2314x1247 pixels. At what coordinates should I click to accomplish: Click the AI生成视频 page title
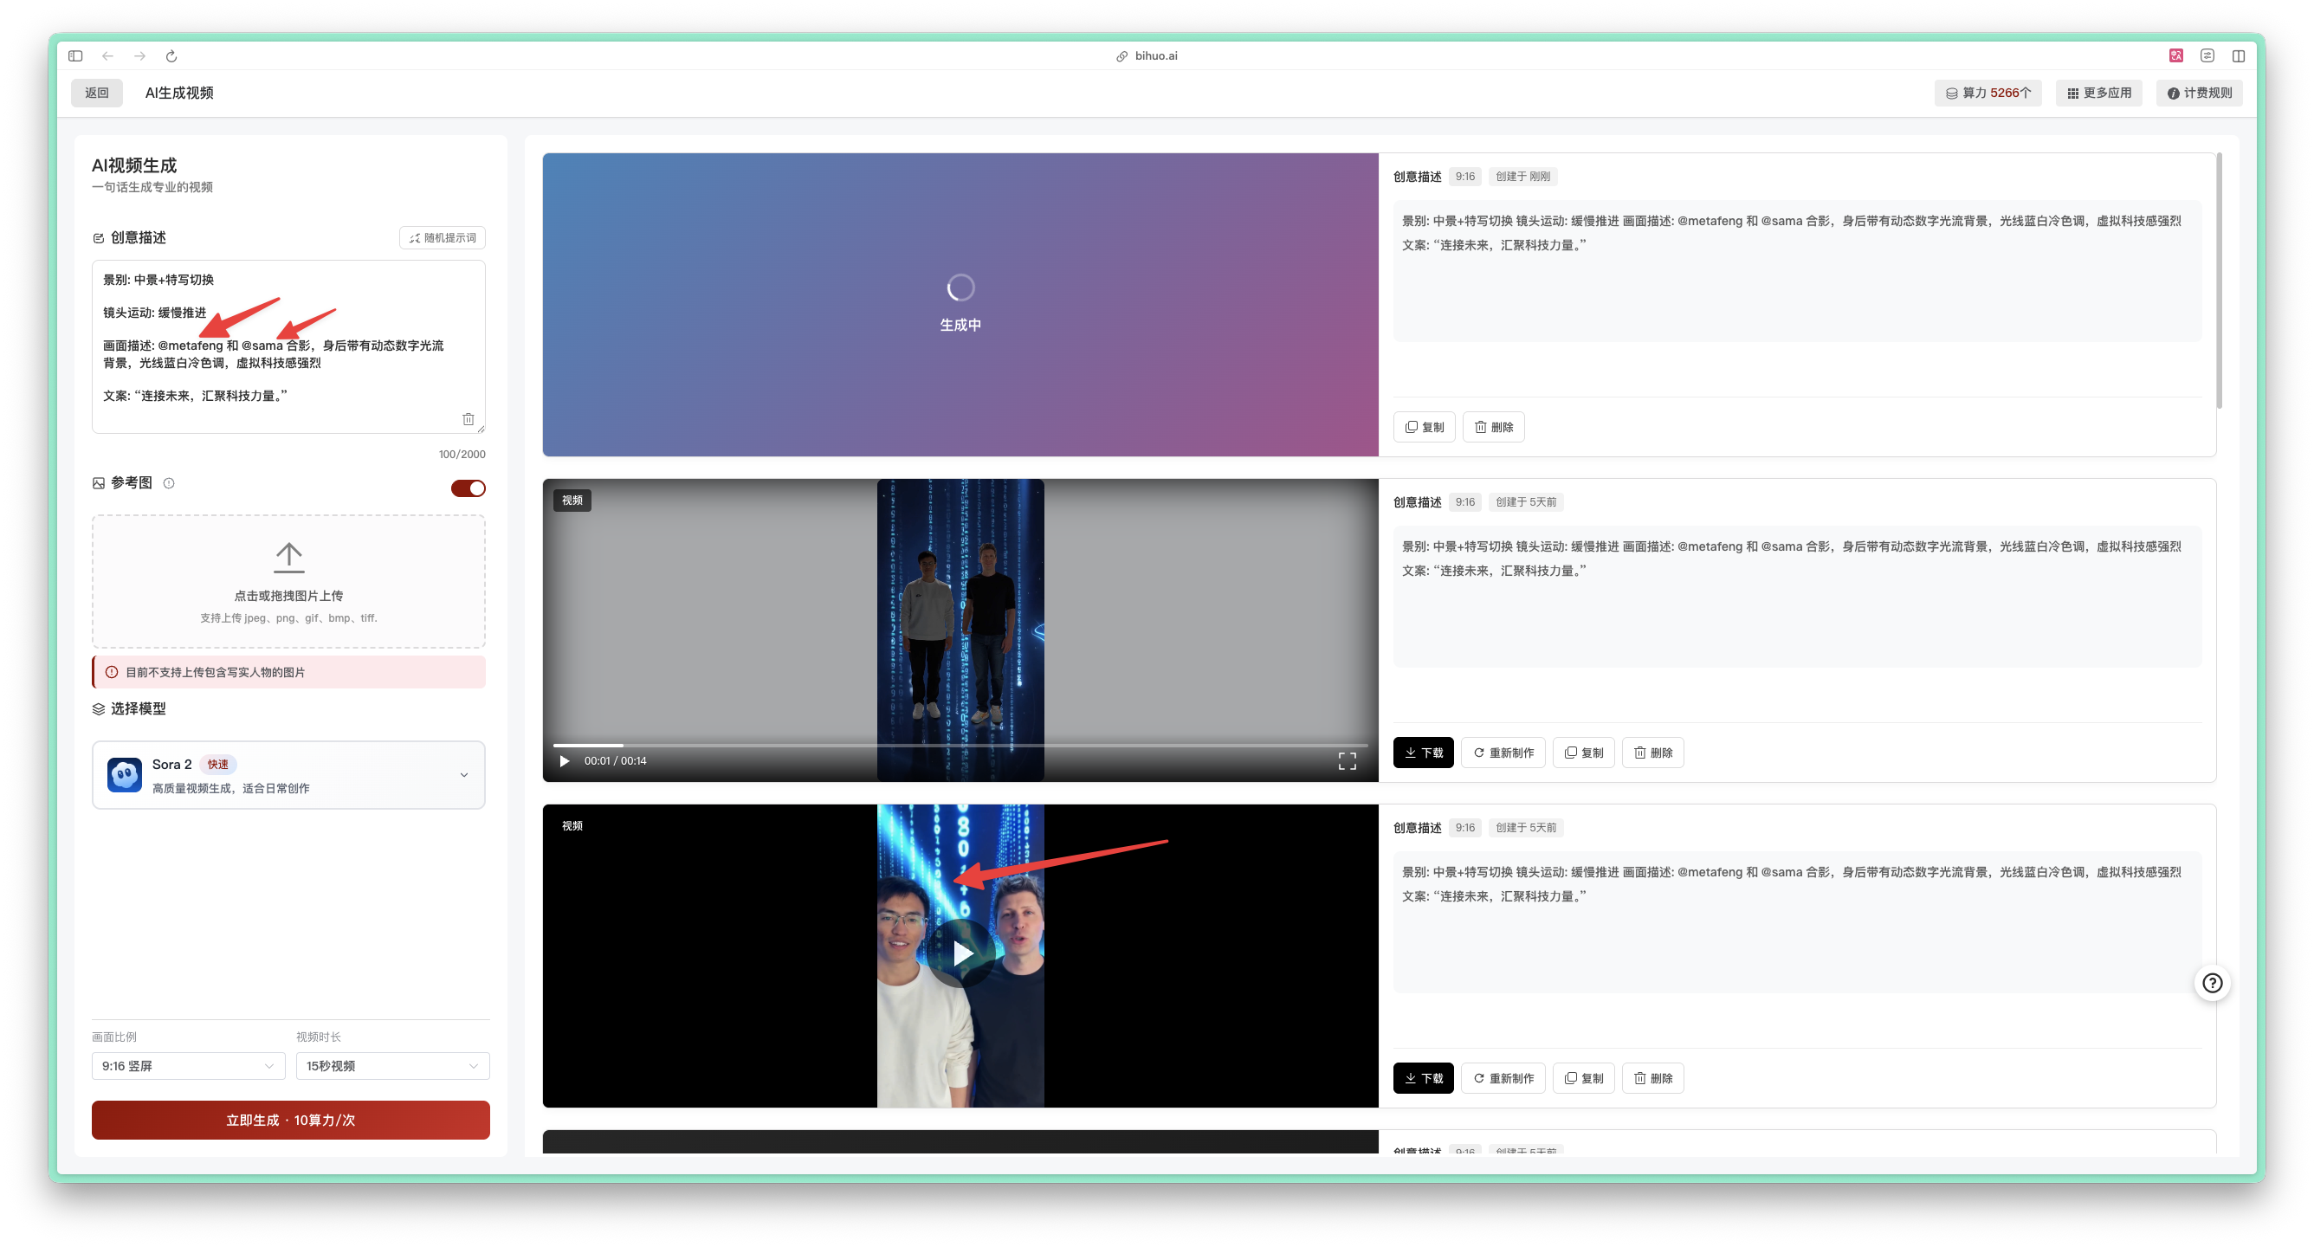[x=178, y=93]
